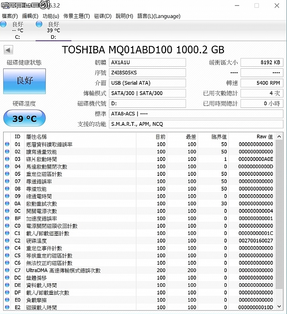Click status dot of attribute C1 載入/卸載迴圈計數
287x314 pixels.
click(7, 233)
